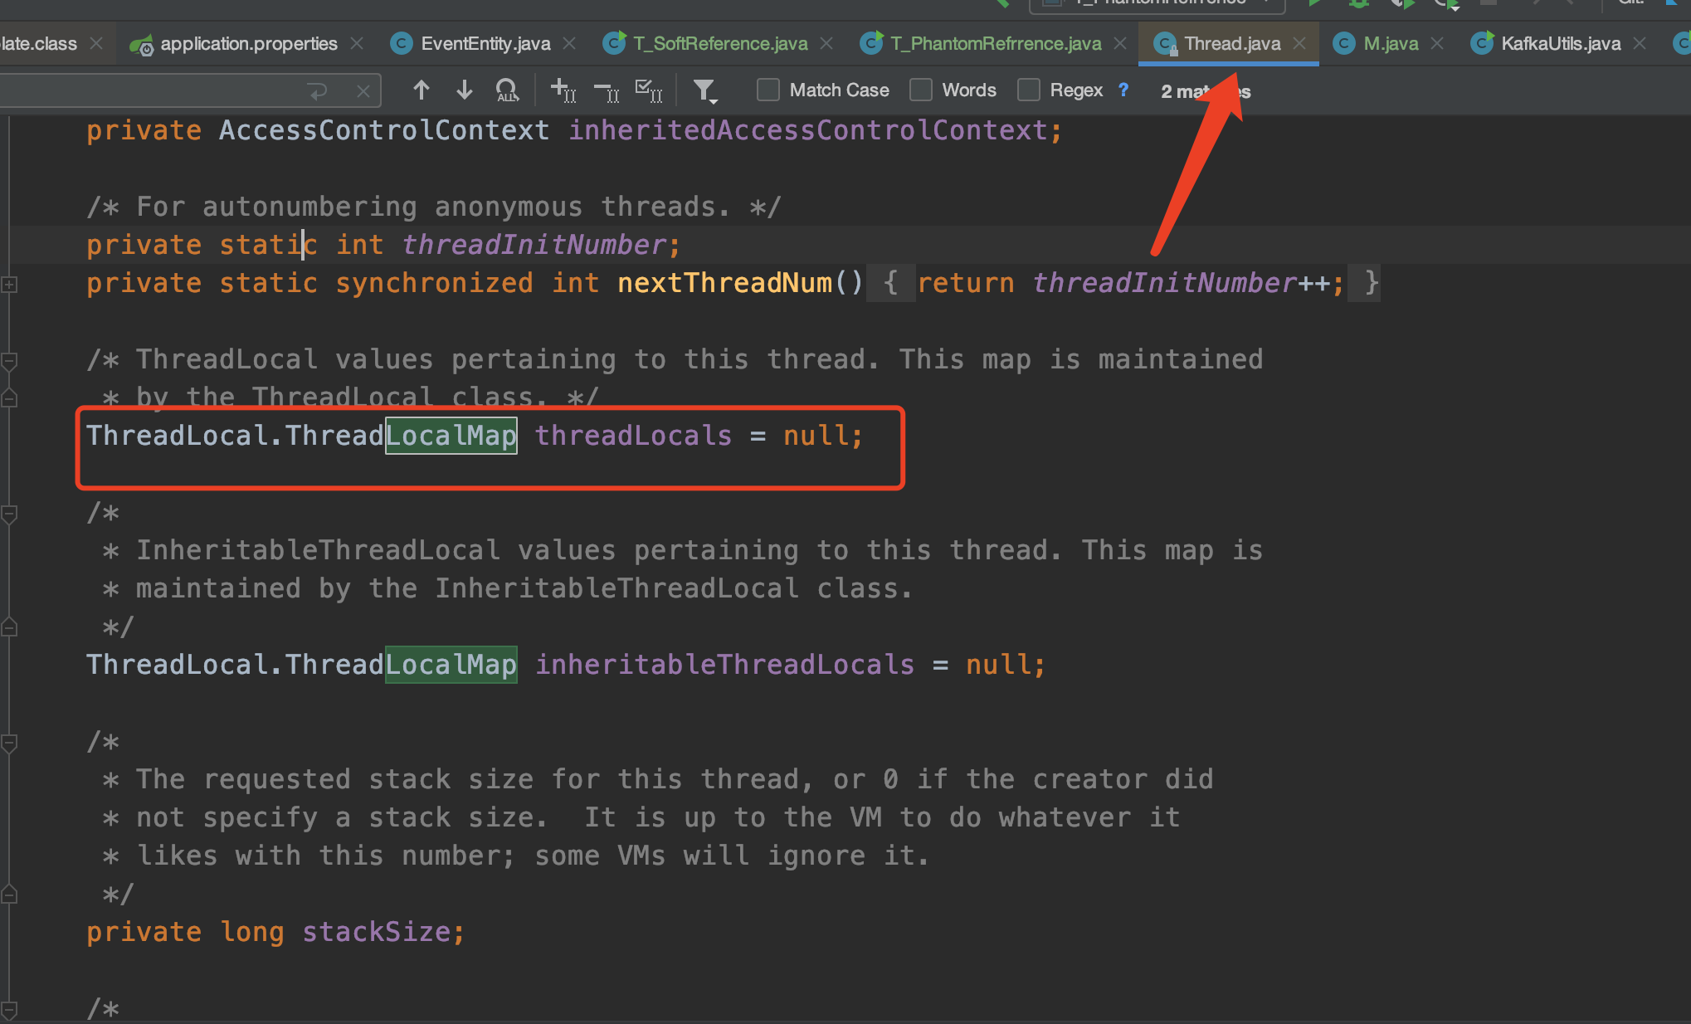1691x1024 pixels.
Task: Enable Match Case in search
Action: 768,90
